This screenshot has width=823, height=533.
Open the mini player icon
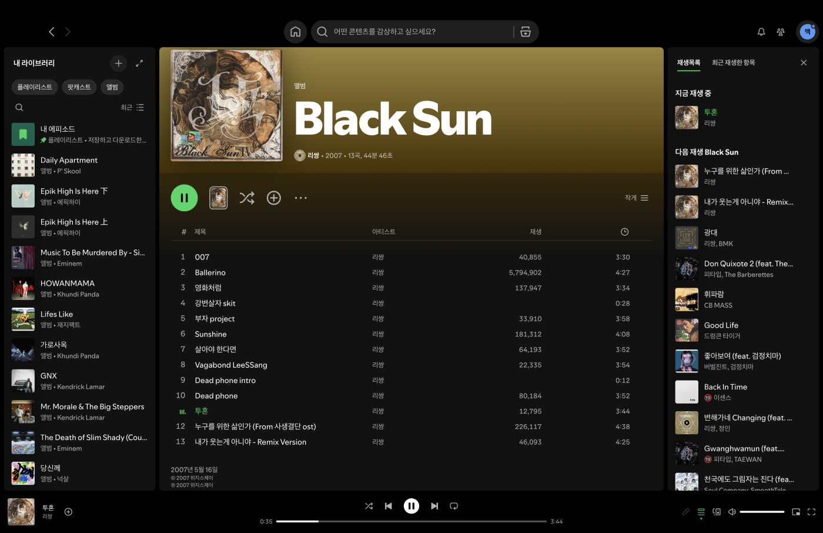(x=795, y=512)
